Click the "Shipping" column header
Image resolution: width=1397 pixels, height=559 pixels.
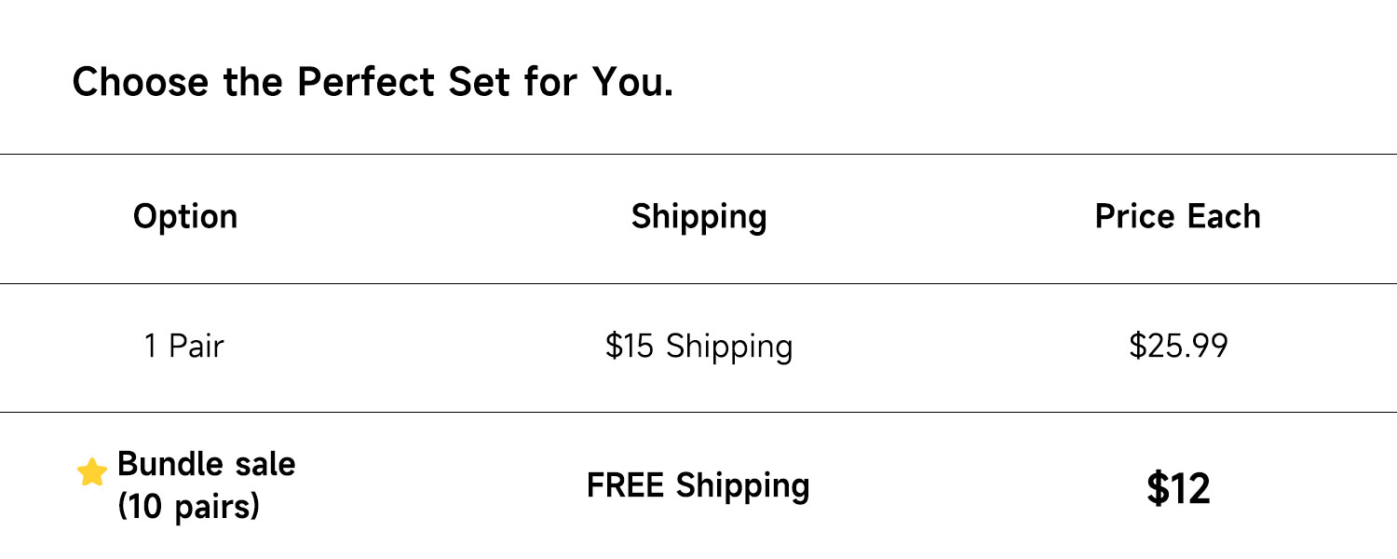click(698, 216)
